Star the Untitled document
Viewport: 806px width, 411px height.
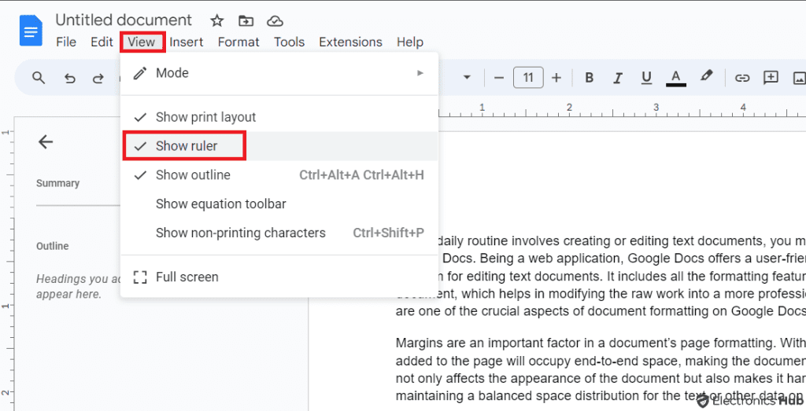click(217, 20)
